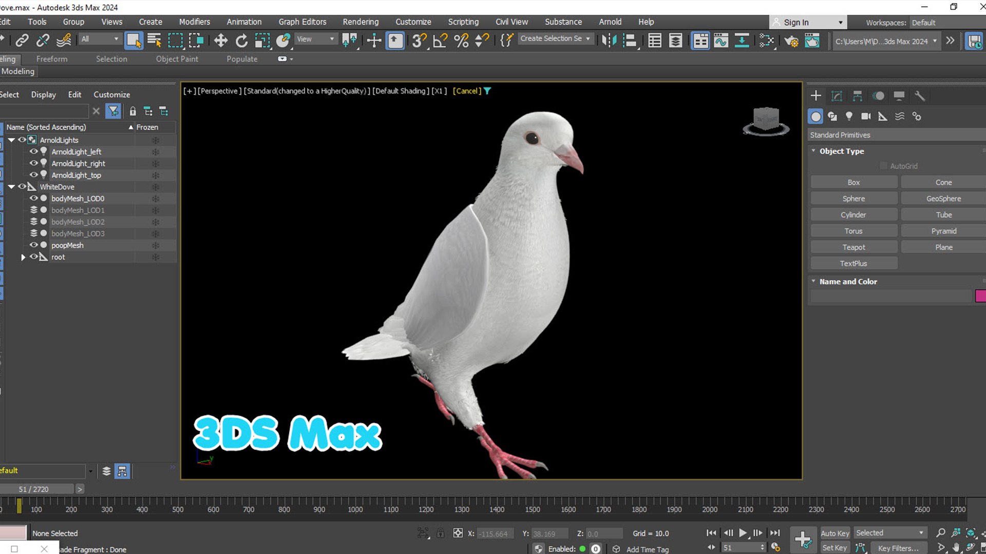Open the Curve Editor icon

[x=721, y=40]
